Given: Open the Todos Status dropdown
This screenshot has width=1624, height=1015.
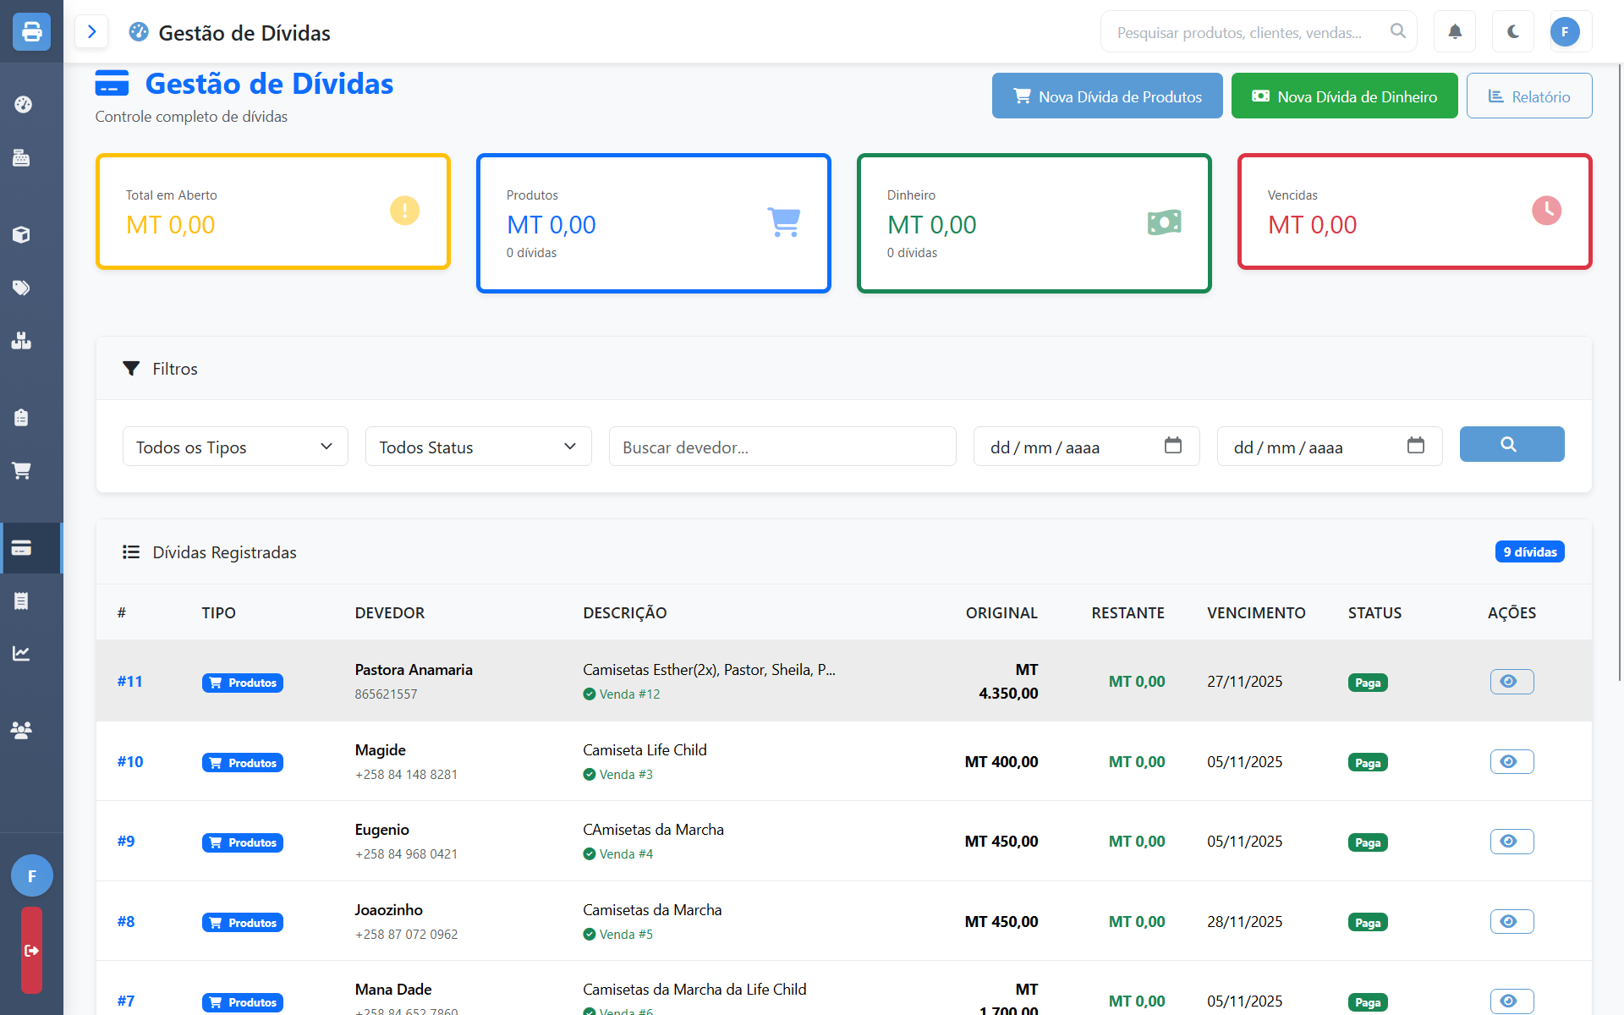Looking at the screenshot, I should pos(478,447).
